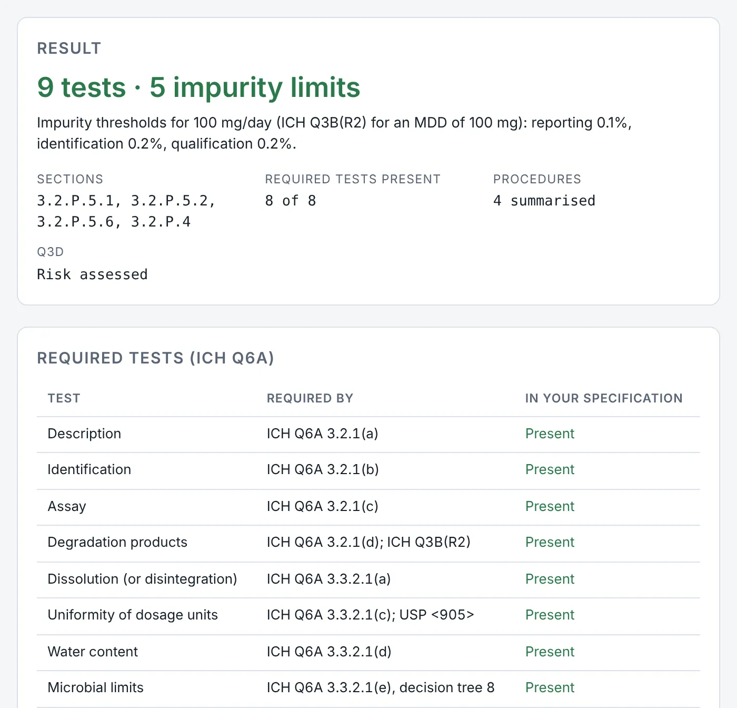Click the "9 tests · 5 impurity limits" heading
Image resolution: width=737 pixels, height=708 pixels.
[x=198, y=87]
